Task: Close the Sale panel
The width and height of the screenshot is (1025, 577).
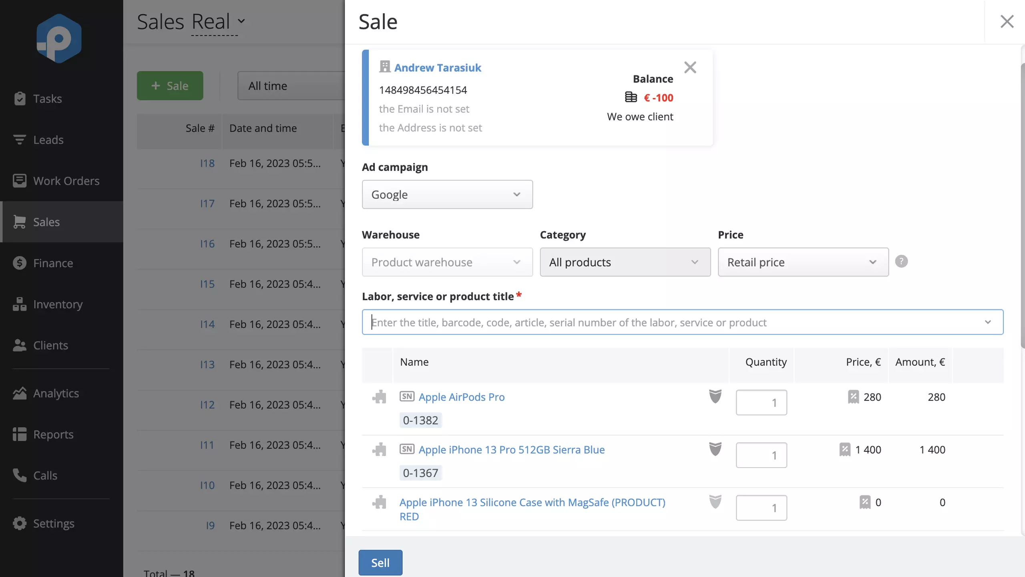Action: point(1007,22)
